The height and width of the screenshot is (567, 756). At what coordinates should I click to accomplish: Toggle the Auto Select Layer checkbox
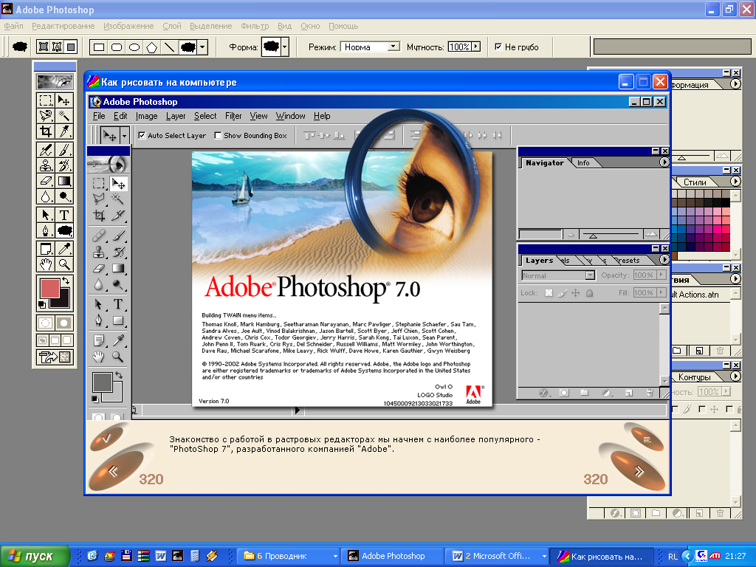pyautogui.click(x=142, y=136)
